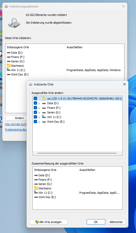This screenshot has width=136, height=233.
Task: Click the Indizierte Orte title bar icon
Action: [31, 84]
